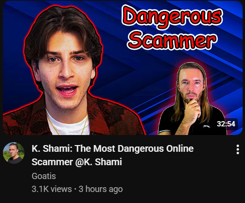This screenshot has height=203, width=245.
Task: Click the video thumbnail image
Action: click(123, 68)
